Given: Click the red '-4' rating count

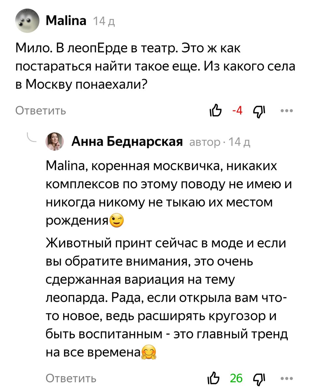Looking at the screenshot, I should [237, 111].
